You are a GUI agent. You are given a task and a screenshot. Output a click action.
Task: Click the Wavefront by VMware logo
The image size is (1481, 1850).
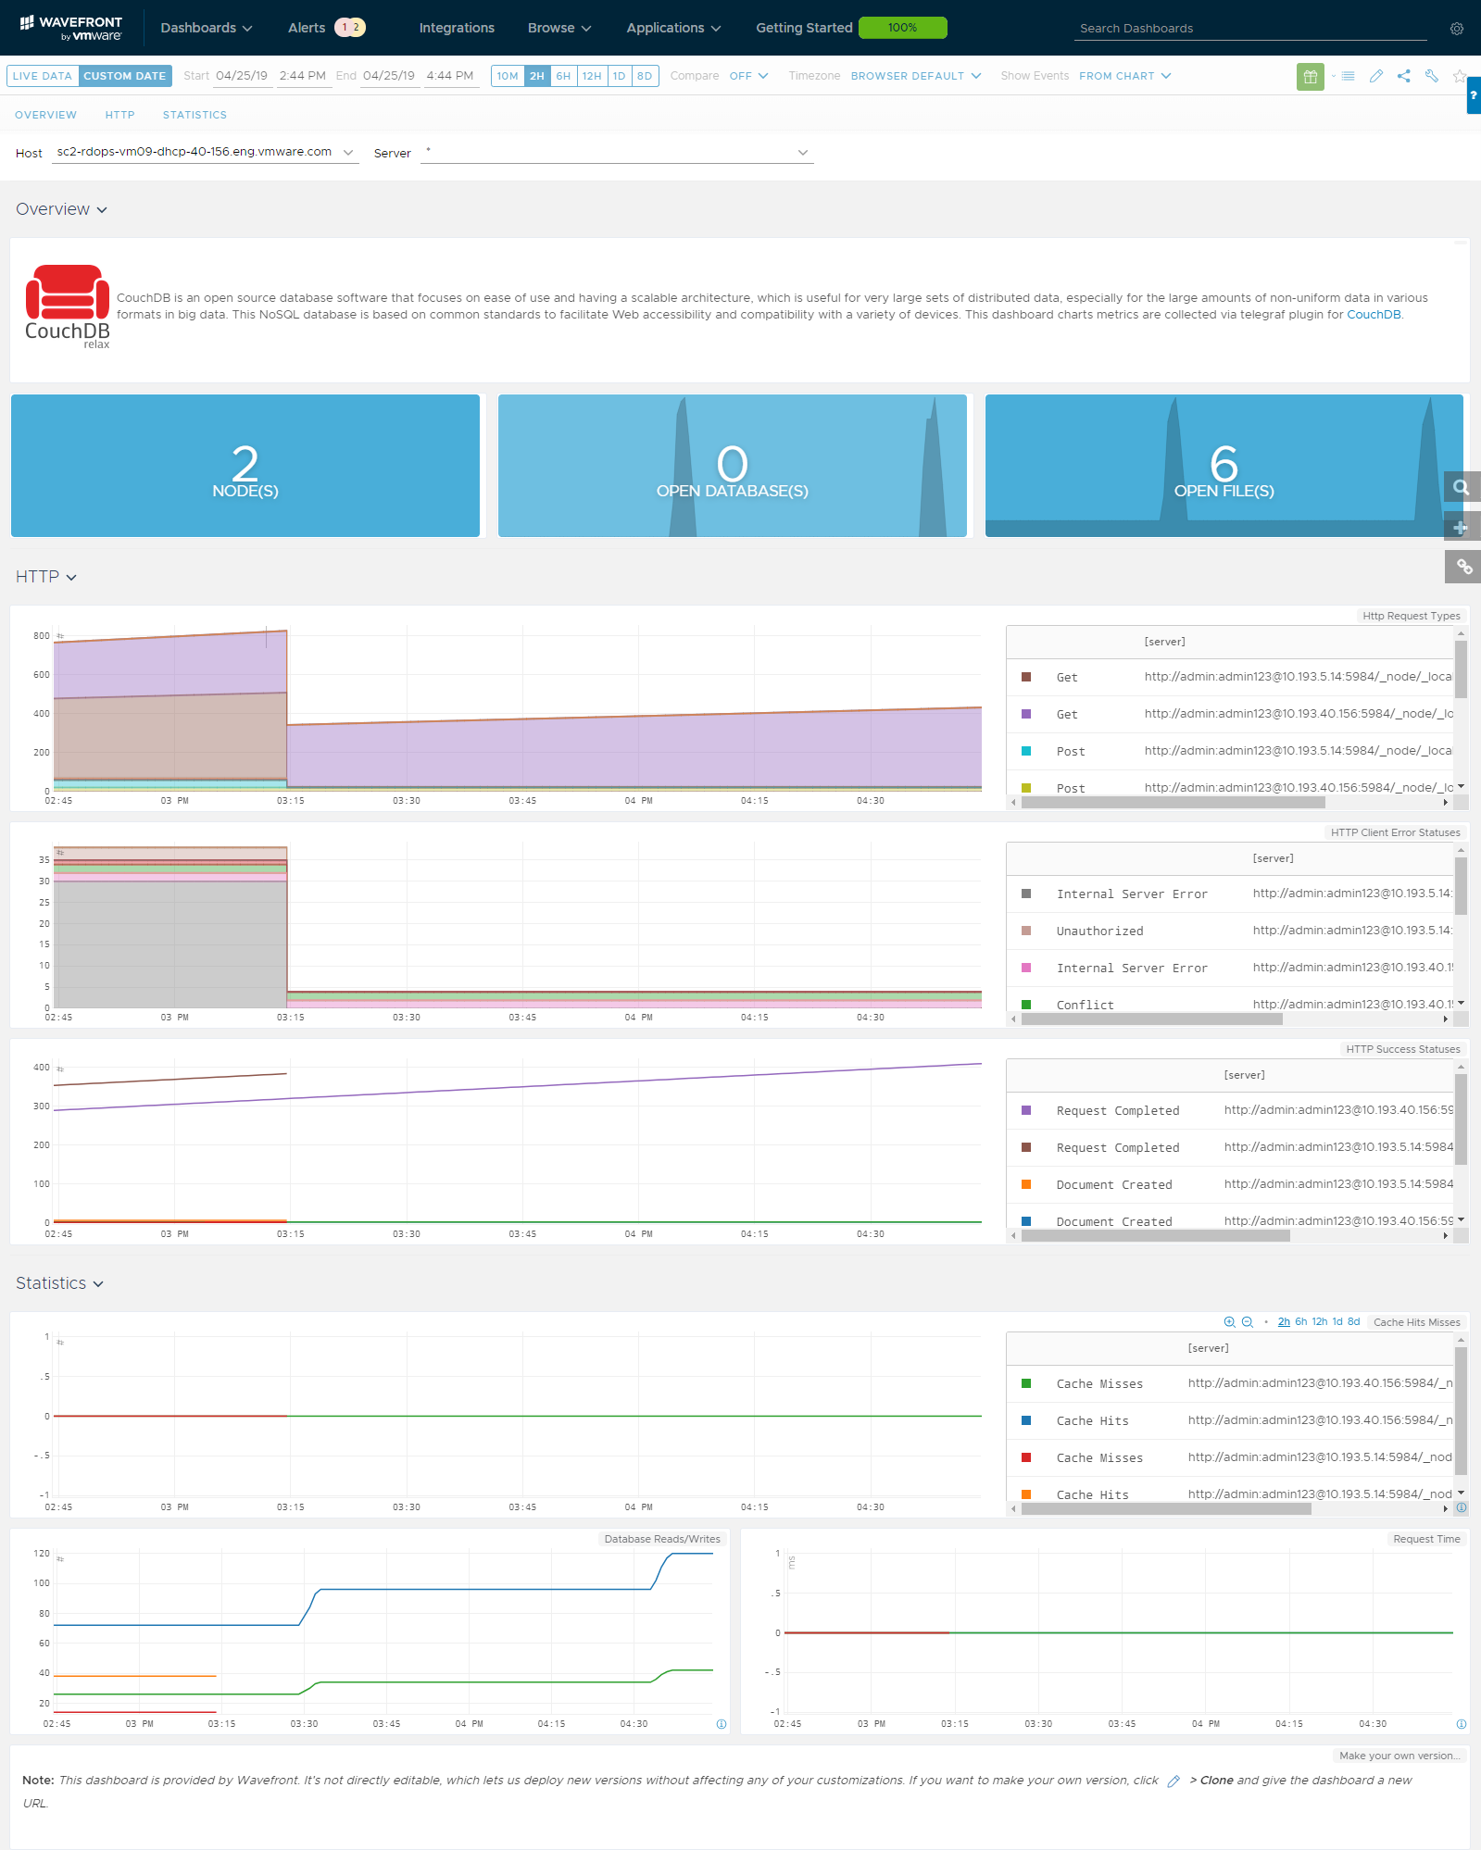[71, 28]
